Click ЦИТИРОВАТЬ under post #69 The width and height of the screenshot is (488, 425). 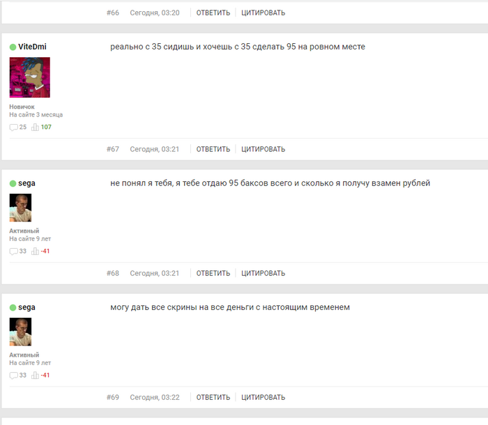[x=264, y=397]
